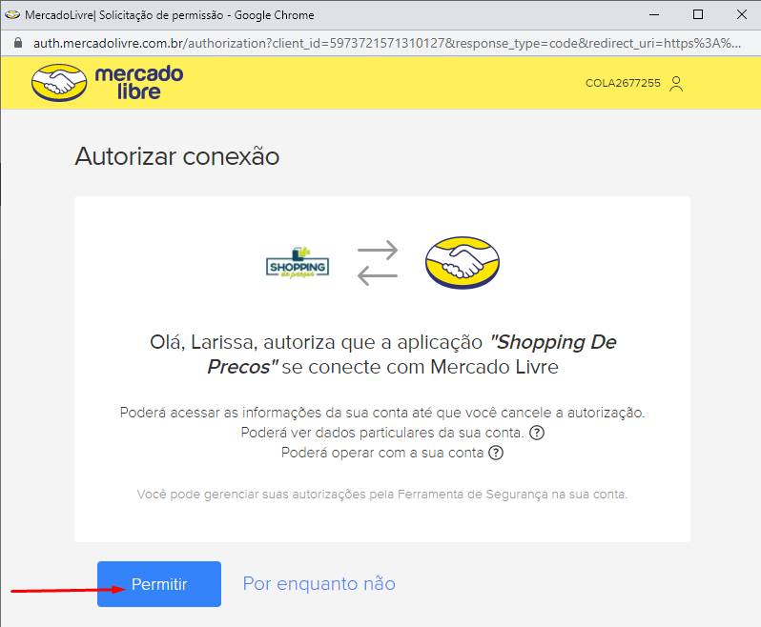Image resolution: width=761 pixels, height=627 pixels.
Task: Open help icon beside 'dados particulares da sua conta'
Action: click(x=536, y=433)
